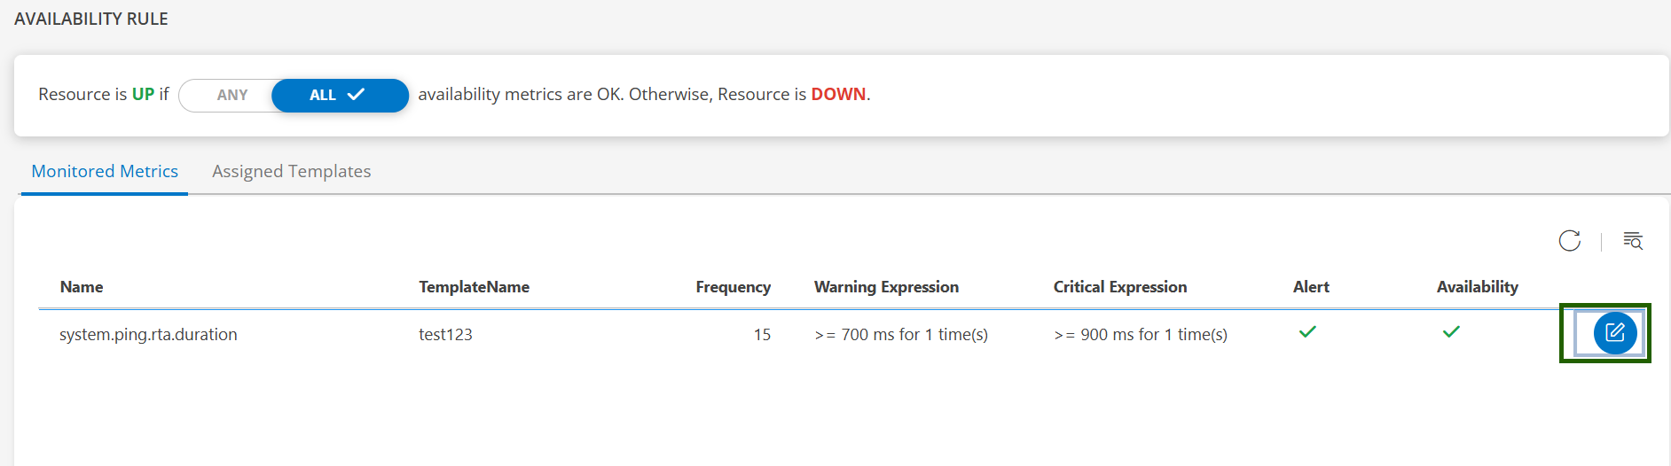Click the checkmark inside the ALL toggle

357,95
